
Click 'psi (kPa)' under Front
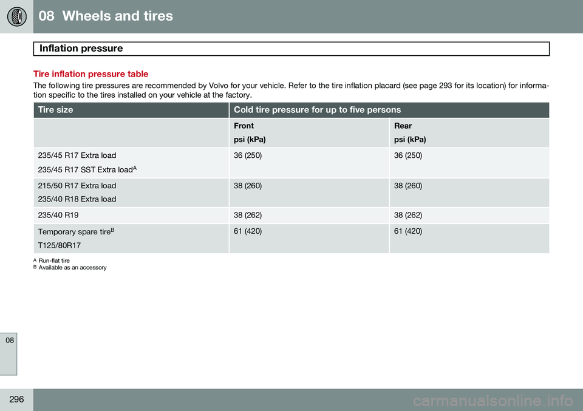(250, 140)
